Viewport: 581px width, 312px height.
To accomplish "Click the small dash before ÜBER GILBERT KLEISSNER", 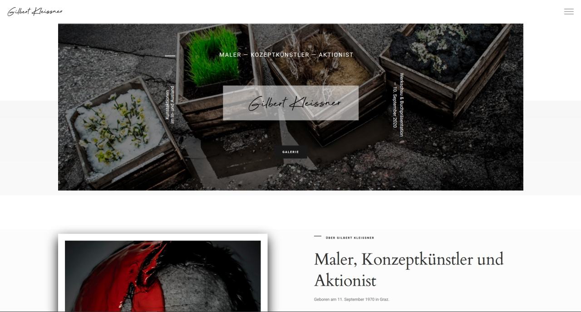I will point(318,236).
